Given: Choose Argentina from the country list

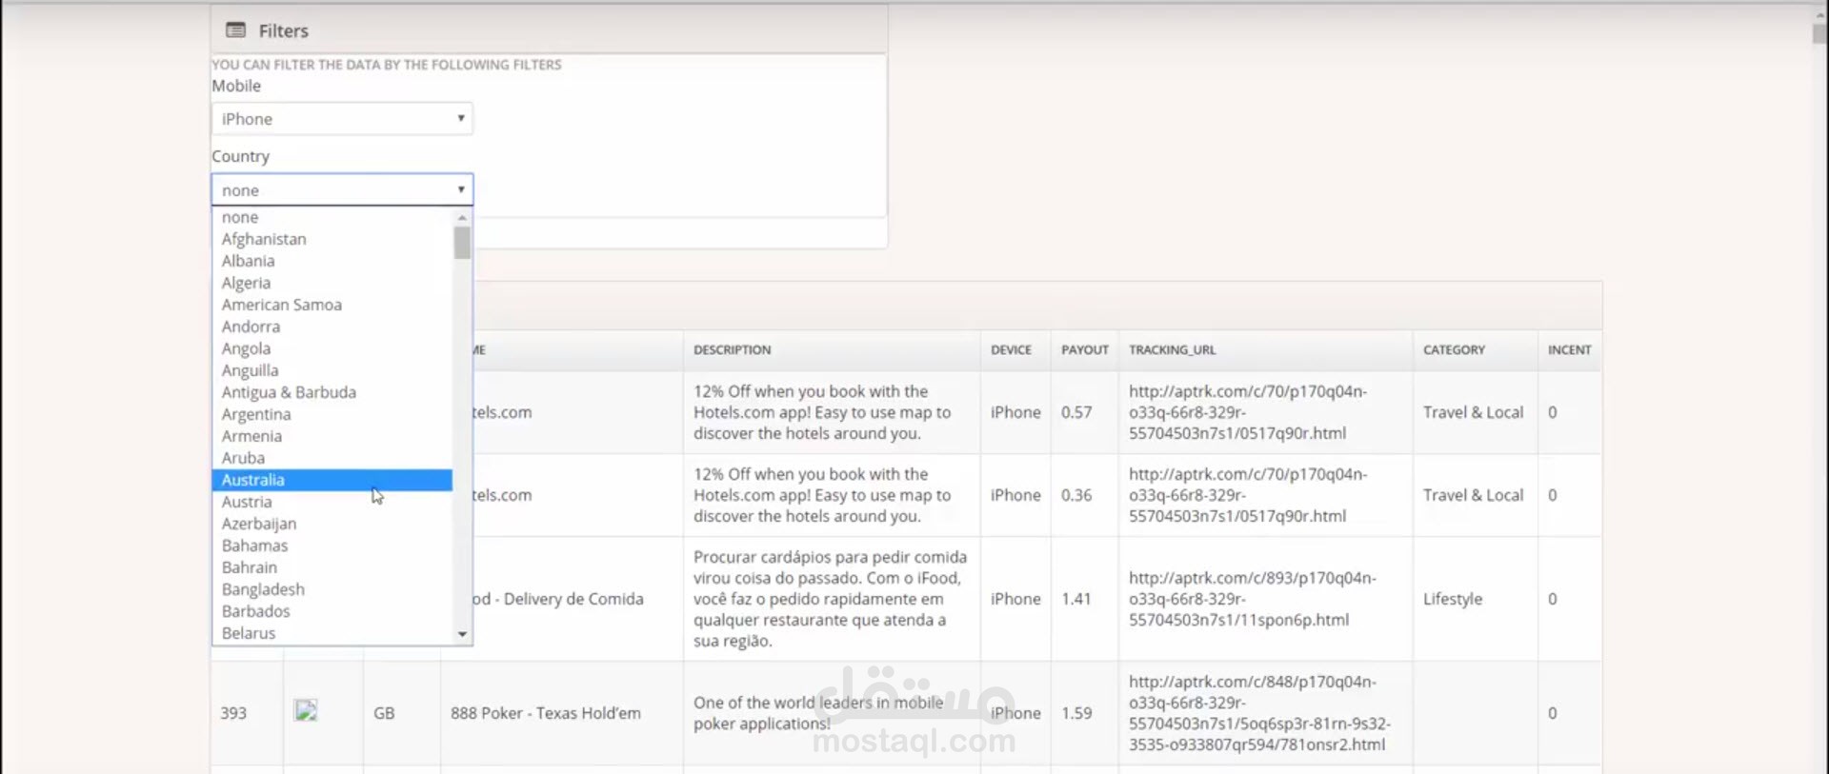Looking at the screenshot, I should [x=332, y=414].
